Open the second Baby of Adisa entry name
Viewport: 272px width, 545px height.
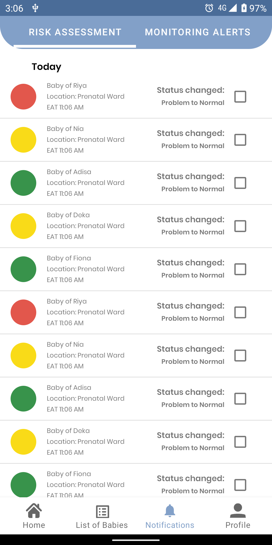[x=69, y=388]
